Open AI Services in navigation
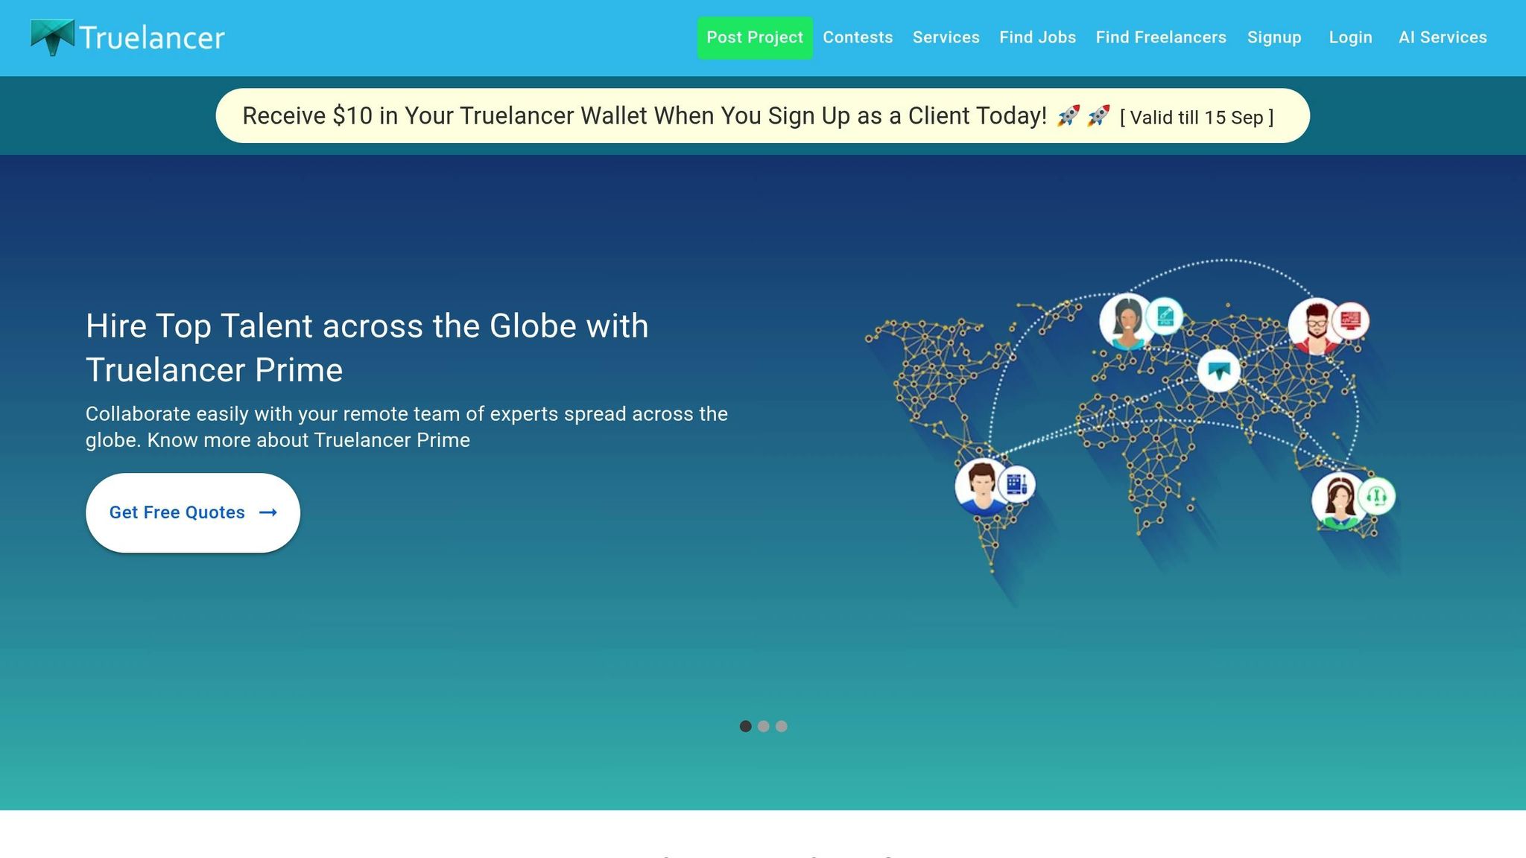 click(x=1443, y=37)
